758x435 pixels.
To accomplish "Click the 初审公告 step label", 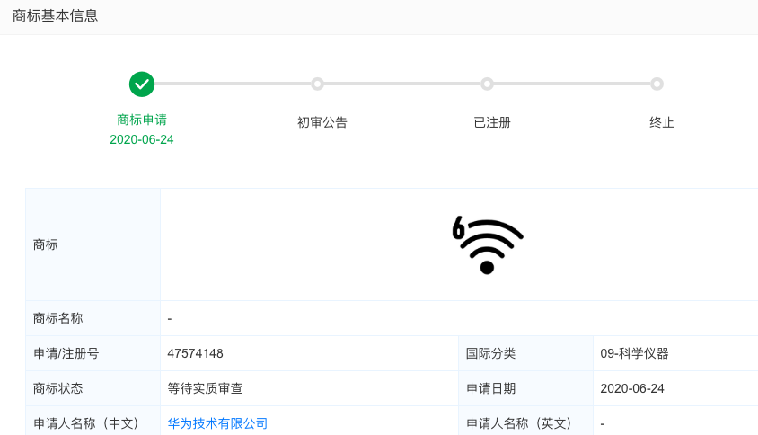I will pos(322,122).
